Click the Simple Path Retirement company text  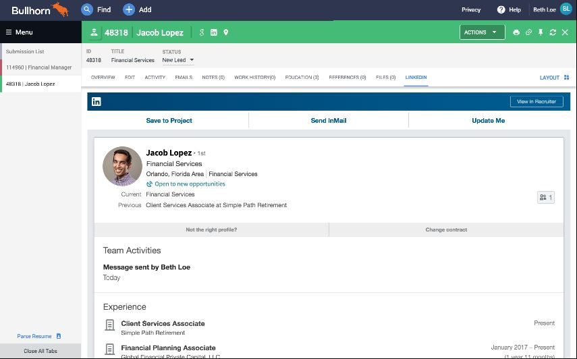153,333
